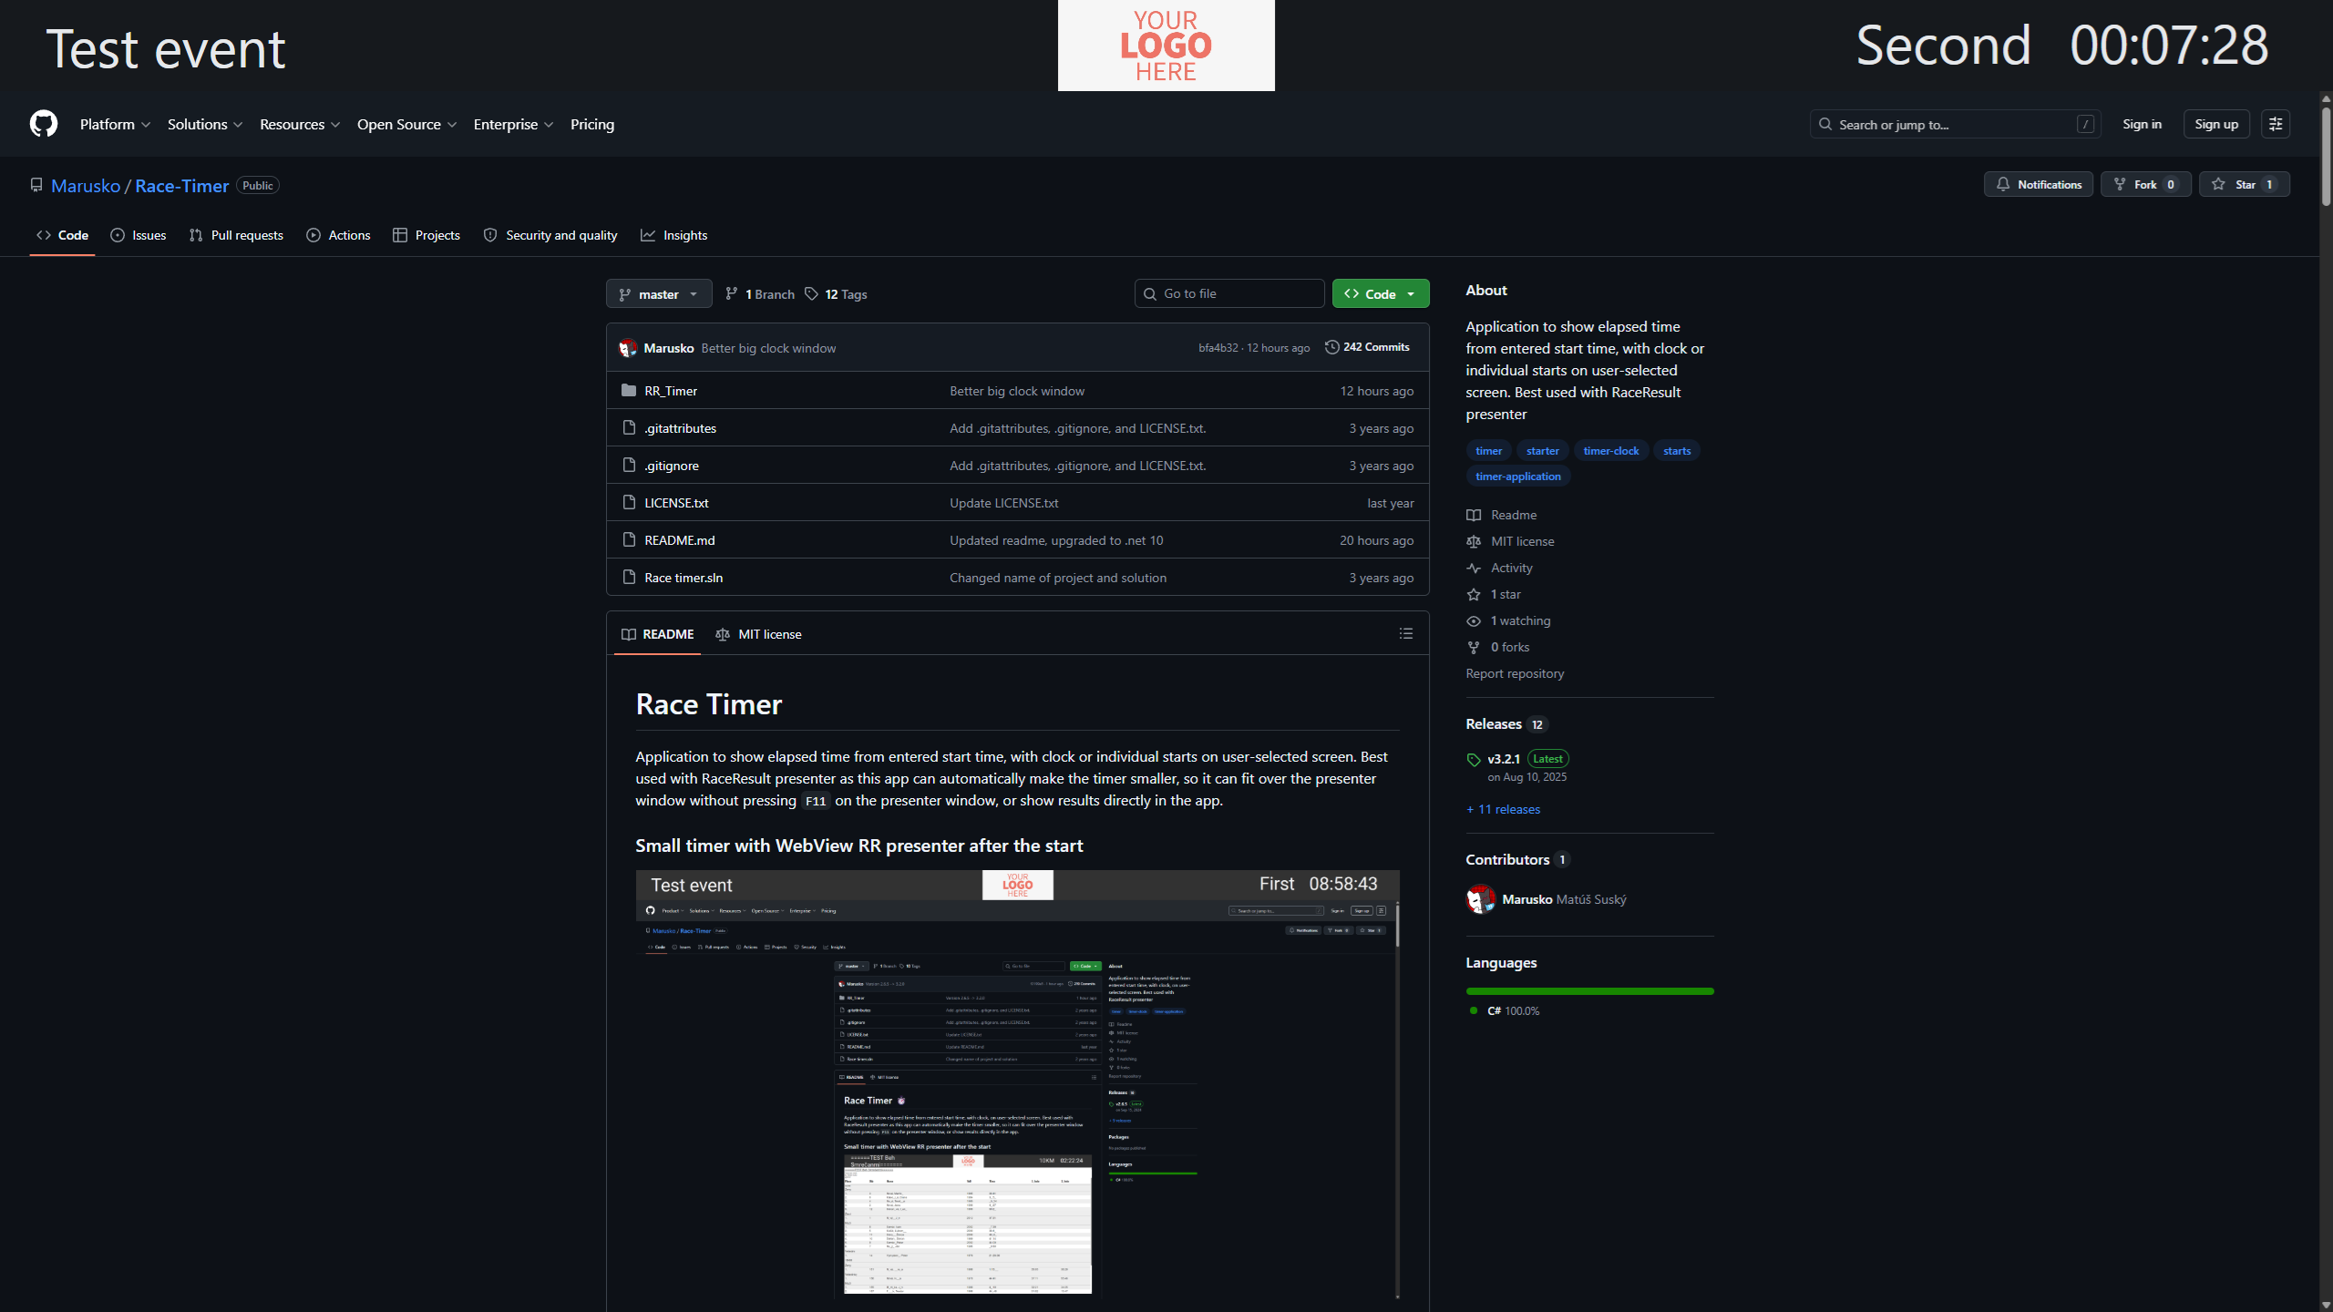
Task: Expand the green Code dropdown button
Action: point(1381,294)
